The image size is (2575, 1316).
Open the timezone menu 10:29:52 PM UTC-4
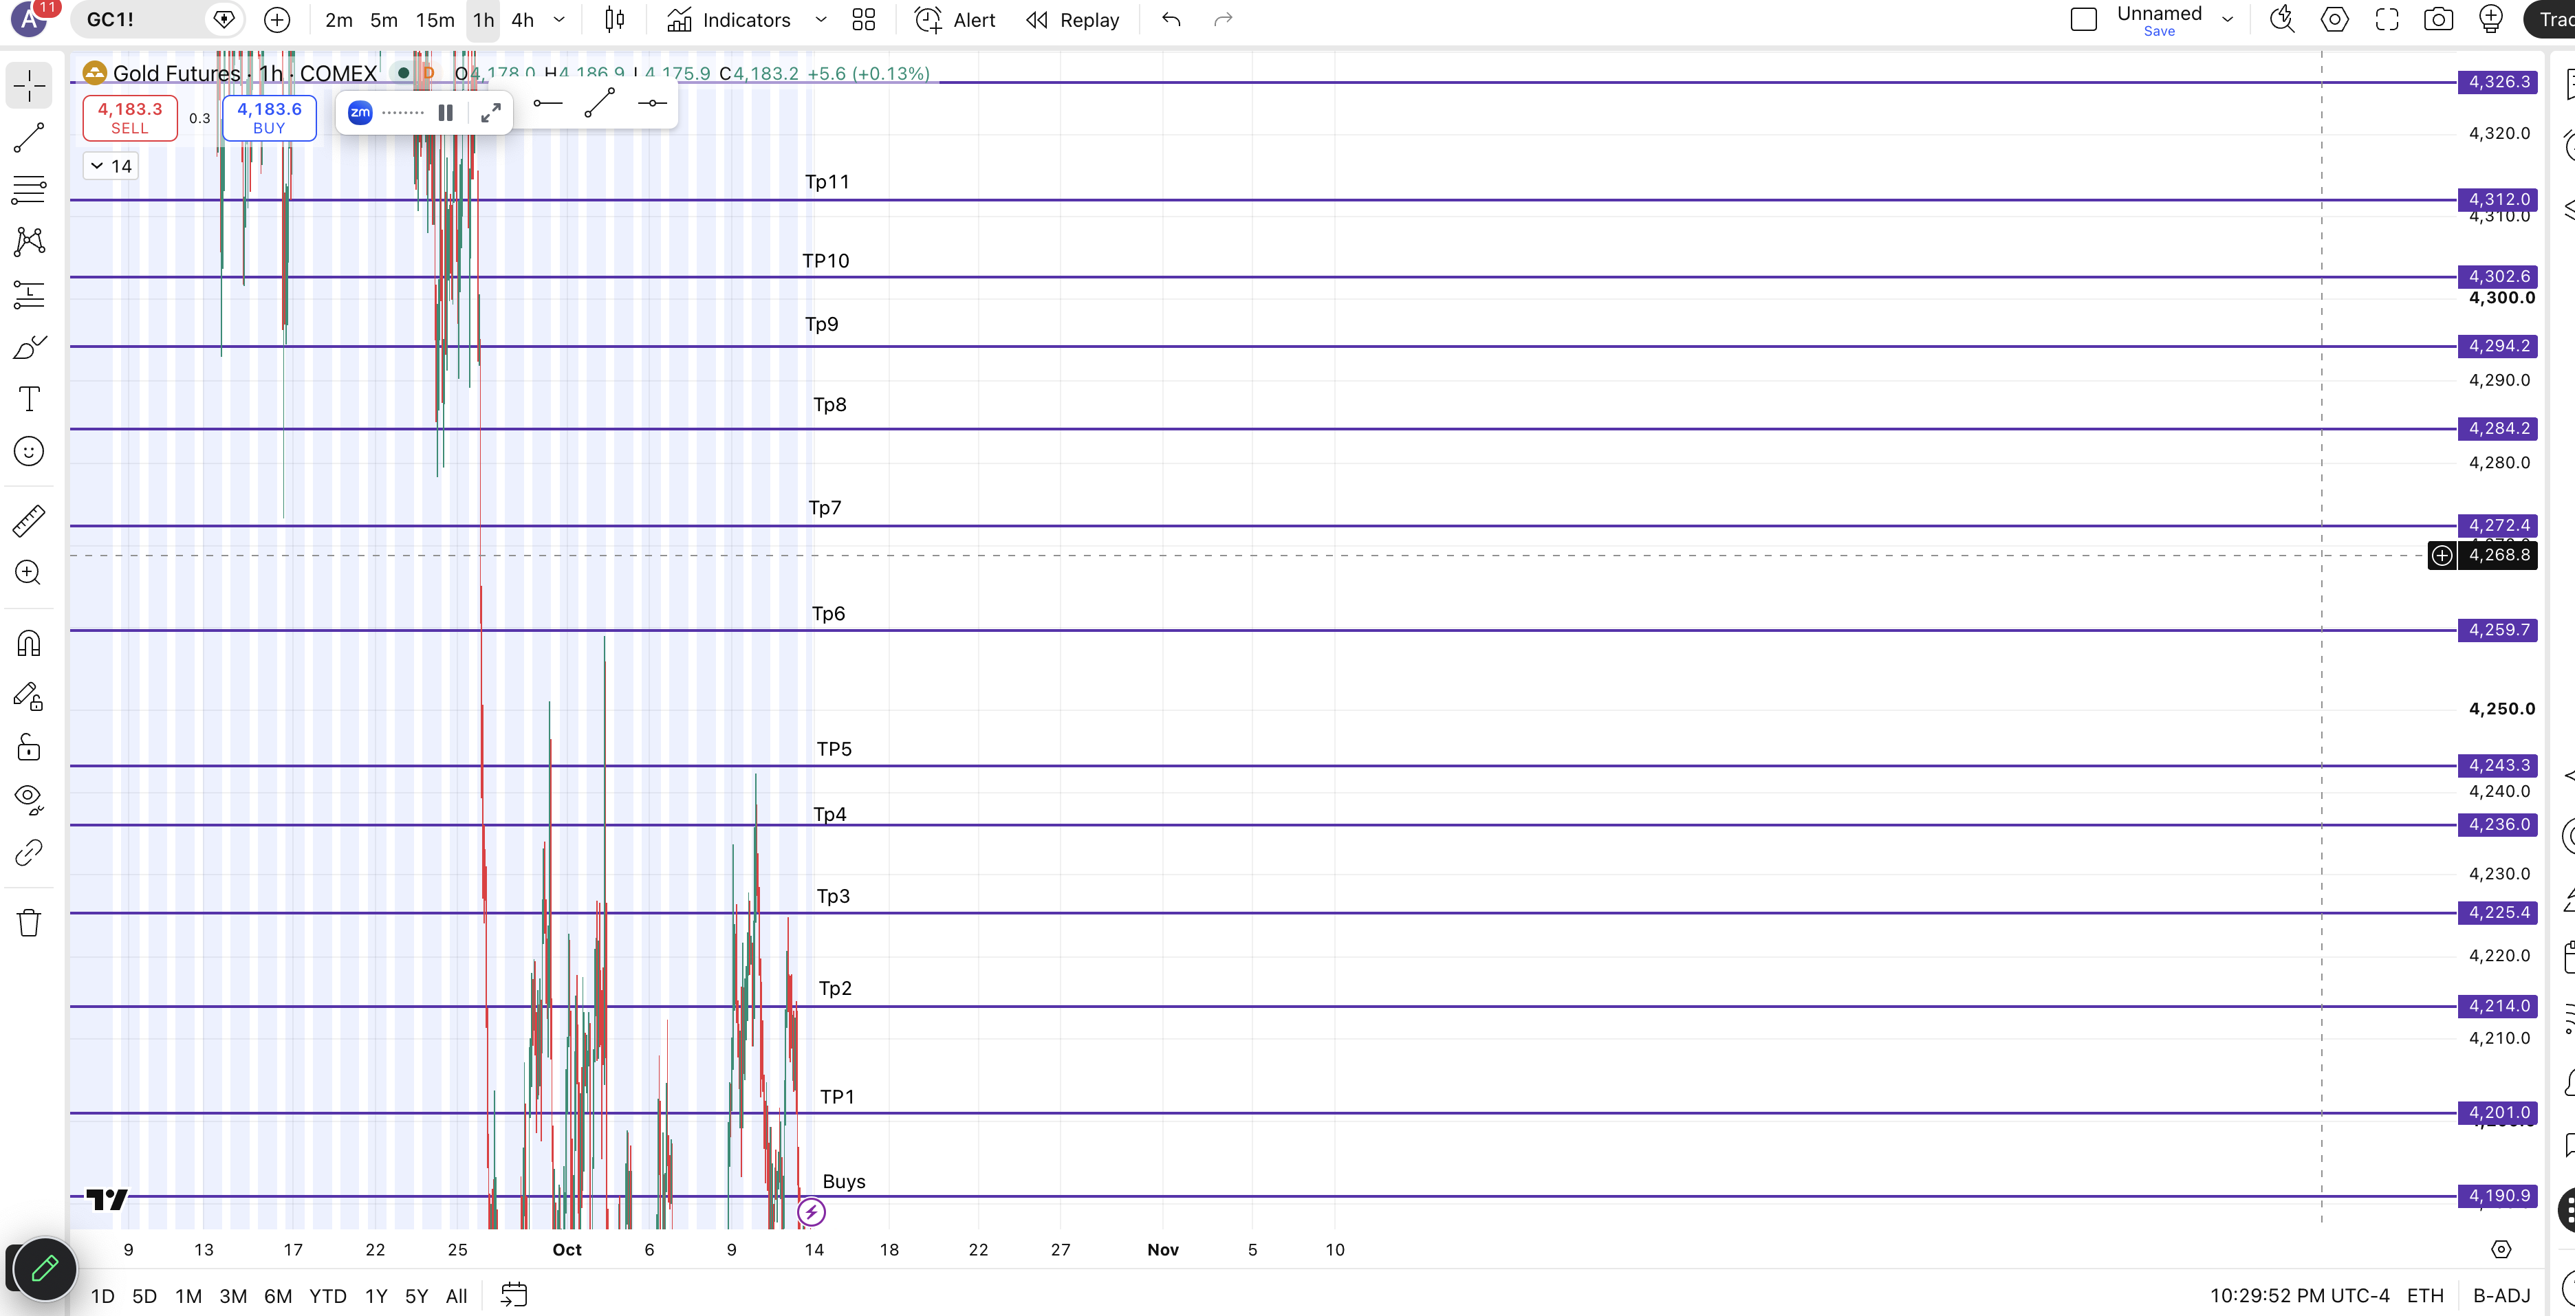point(2299,1296)
